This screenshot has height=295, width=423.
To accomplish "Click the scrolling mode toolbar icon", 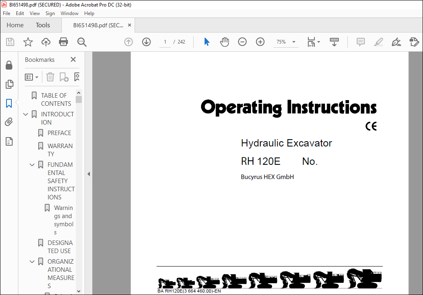I will (x=334, y=42).
